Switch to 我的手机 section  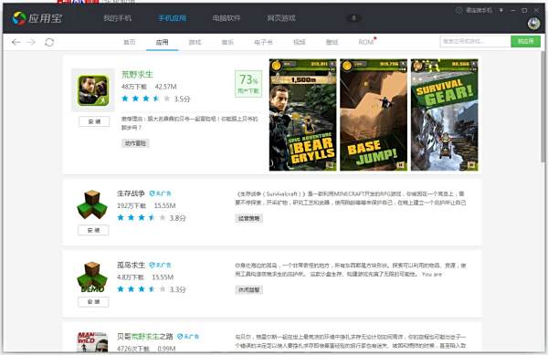pos(118,18)
